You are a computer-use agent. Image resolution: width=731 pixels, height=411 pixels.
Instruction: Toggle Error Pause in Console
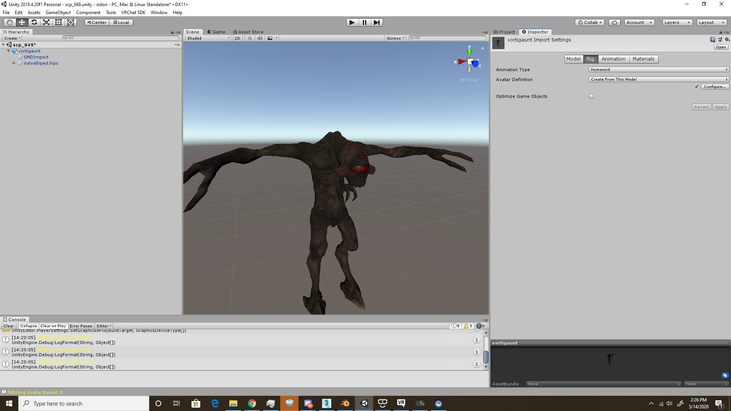[81, 326]
